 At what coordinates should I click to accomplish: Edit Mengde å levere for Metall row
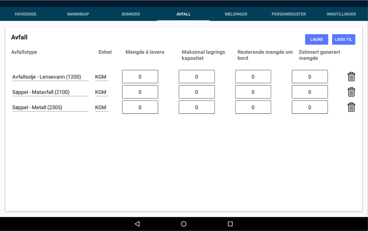[x=140, y=107]
